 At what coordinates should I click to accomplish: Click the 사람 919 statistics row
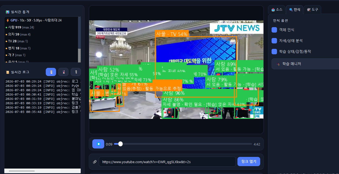pyautogui.click(x=20, y=27)
